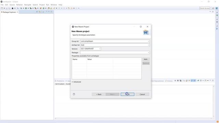Screen dimensions: 219x123
Task: Switch to the Problems tab
Action: (x=60, y=81)
